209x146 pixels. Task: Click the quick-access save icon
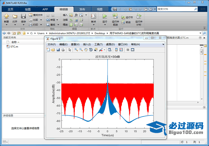[115, 9]
